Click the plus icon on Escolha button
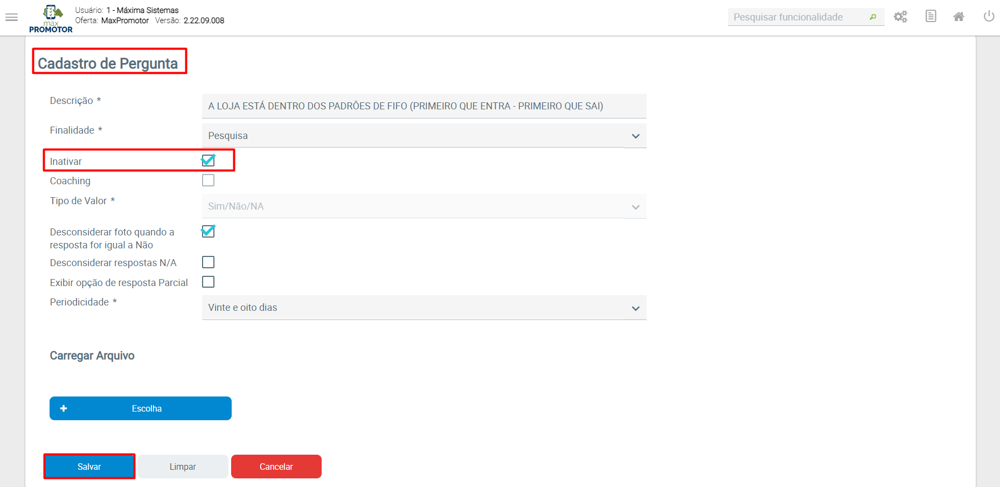Image resolution: width=1000 pixels, height=487 pixels. (x=64, y=408)
